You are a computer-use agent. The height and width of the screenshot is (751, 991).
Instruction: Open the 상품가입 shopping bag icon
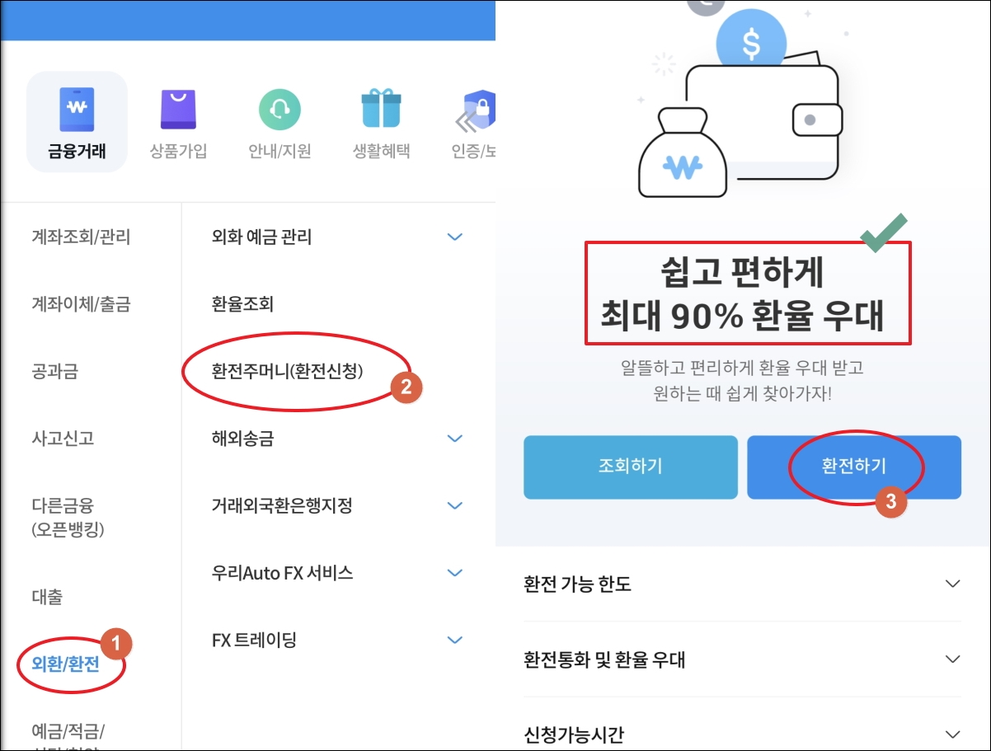[x=178, y=109]
